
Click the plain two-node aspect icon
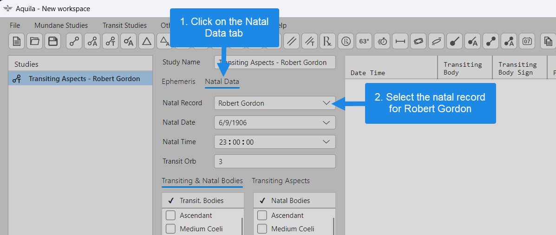coord(74,41)
